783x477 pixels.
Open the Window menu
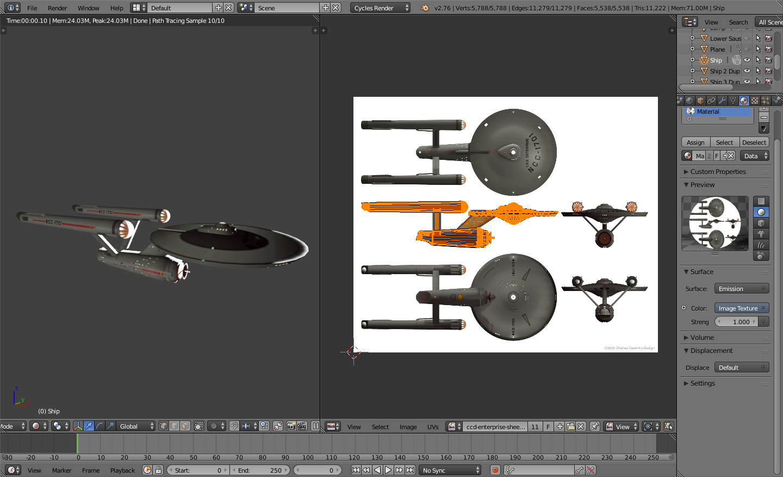click(89, 8)
